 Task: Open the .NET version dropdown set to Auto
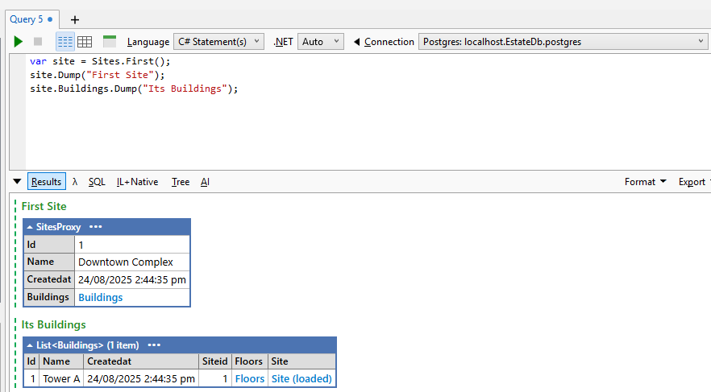320,42
